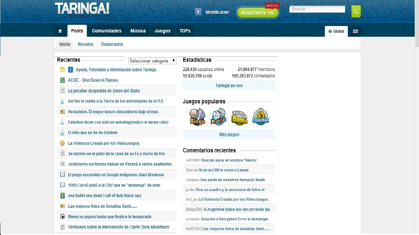Select the Inicio sub-tab
The width and height of the screenshot is (419, 235).
click(65, 44)
